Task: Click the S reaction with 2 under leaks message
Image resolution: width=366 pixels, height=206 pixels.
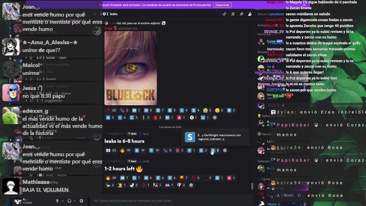Action: click(215, 150)
